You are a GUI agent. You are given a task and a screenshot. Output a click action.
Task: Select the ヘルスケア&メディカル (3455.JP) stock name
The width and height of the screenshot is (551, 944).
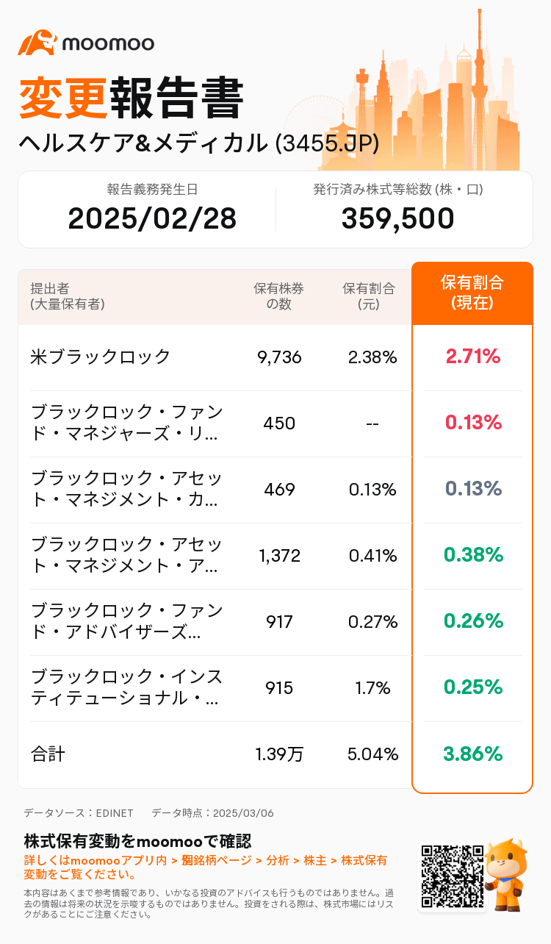coord(199,143)
